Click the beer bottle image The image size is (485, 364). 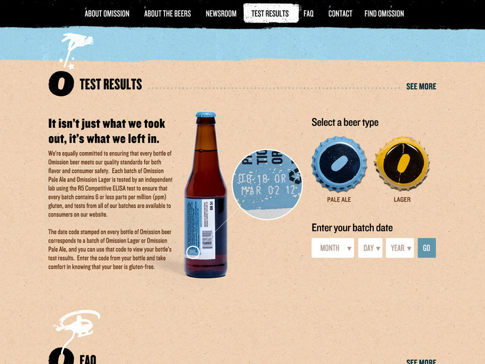206,195
